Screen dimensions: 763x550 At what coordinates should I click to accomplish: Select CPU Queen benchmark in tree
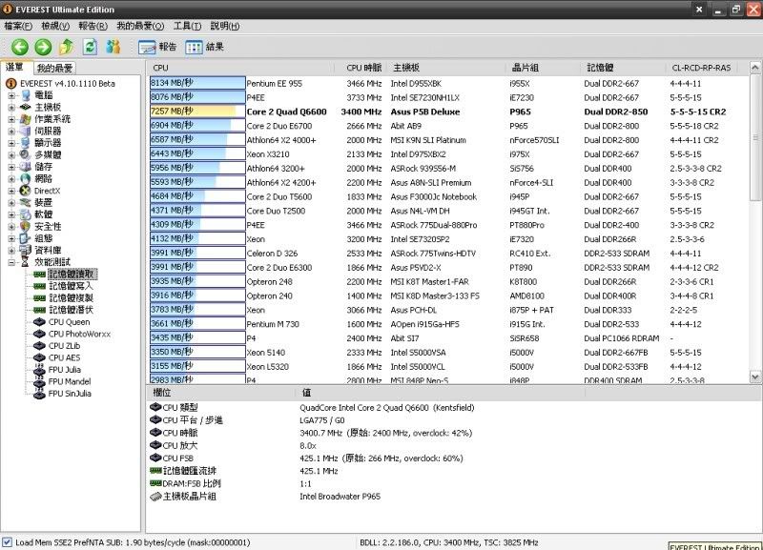pyautogui.click(x=69, y=322)
